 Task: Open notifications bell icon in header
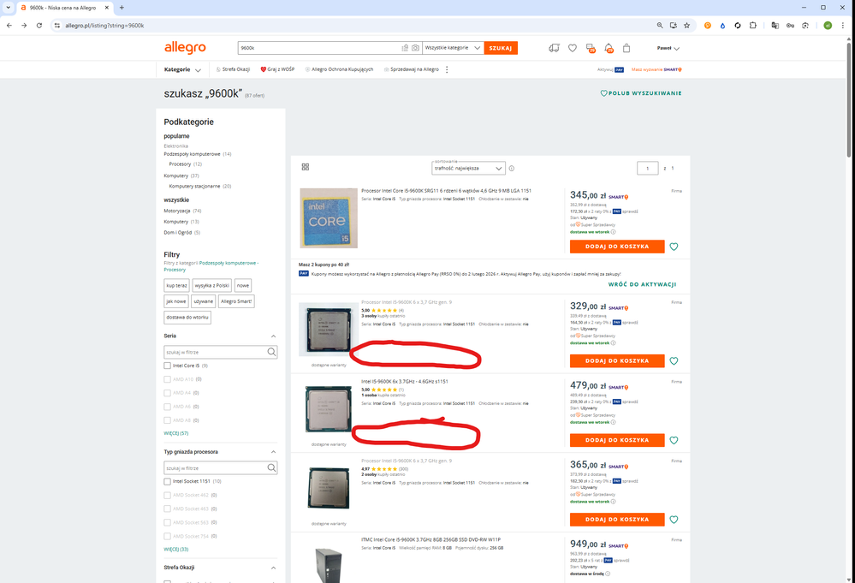609,49
